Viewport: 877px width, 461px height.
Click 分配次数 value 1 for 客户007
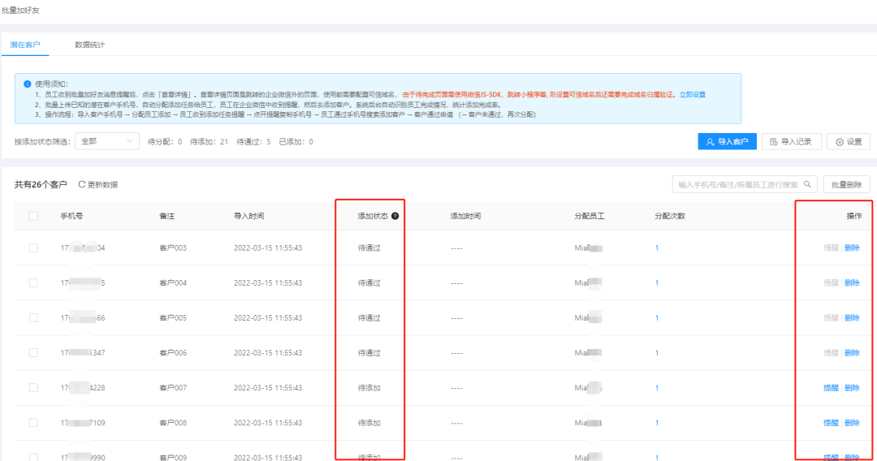(x=657, y=388)
